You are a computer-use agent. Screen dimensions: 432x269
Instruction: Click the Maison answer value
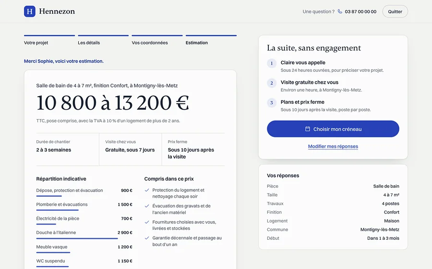pos(392,221)
